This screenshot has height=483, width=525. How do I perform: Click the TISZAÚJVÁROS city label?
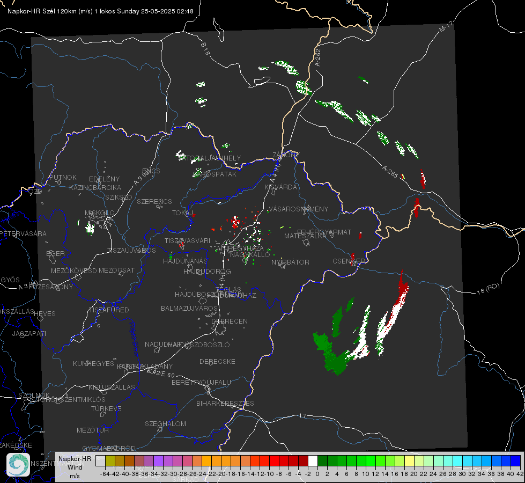131,251
